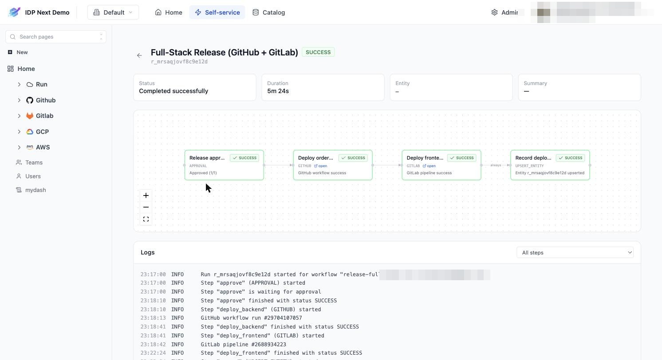Fit the workflow graph to view
The width and height of the screenshot is (662, 360).
[146, 219]
